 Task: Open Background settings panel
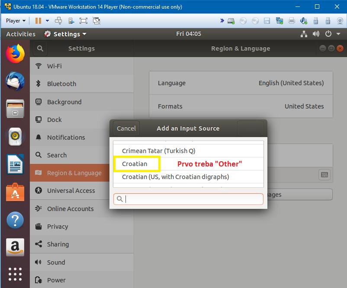click(82, 102)
